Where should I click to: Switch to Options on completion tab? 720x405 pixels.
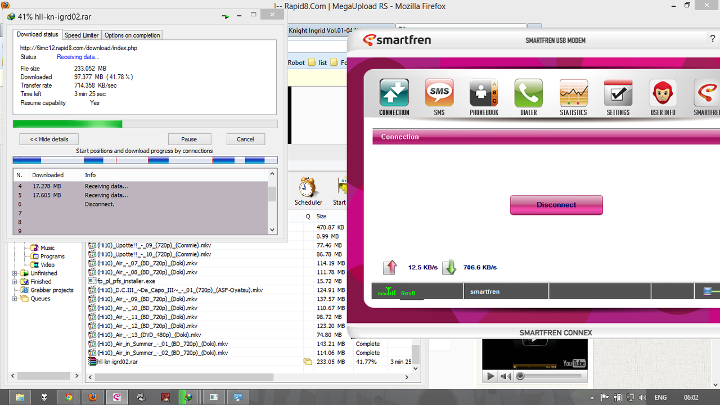(x=132, y=35)
